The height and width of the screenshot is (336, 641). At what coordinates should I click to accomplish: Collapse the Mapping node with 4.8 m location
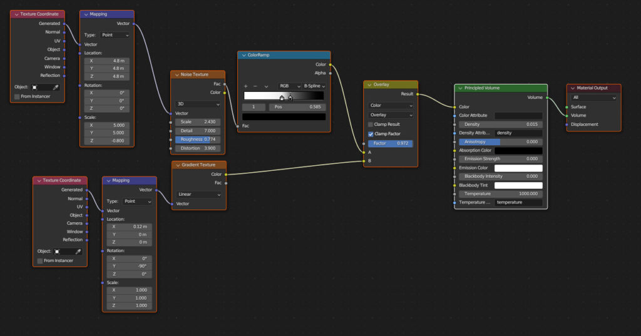[x=86, y=14]
